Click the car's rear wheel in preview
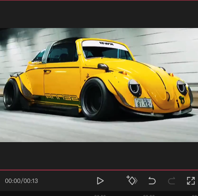This screenshot has height=196, width=198. tap(12, 94)
